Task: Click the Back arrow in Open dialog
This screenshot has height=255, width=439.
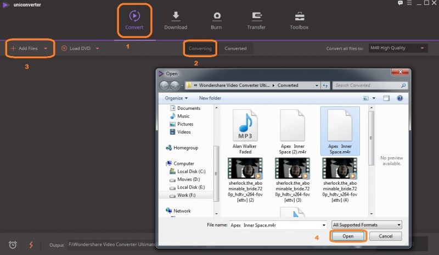Action: coord(164,85)
